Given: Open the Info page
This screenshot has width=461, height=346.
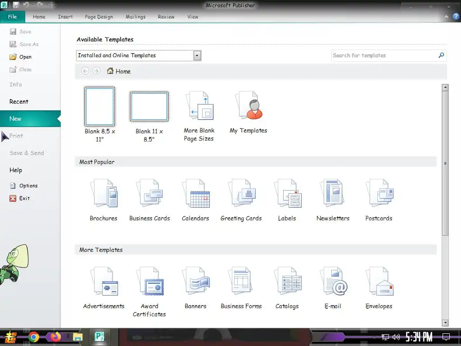Looking at the screenshot, I should [16, 84].
